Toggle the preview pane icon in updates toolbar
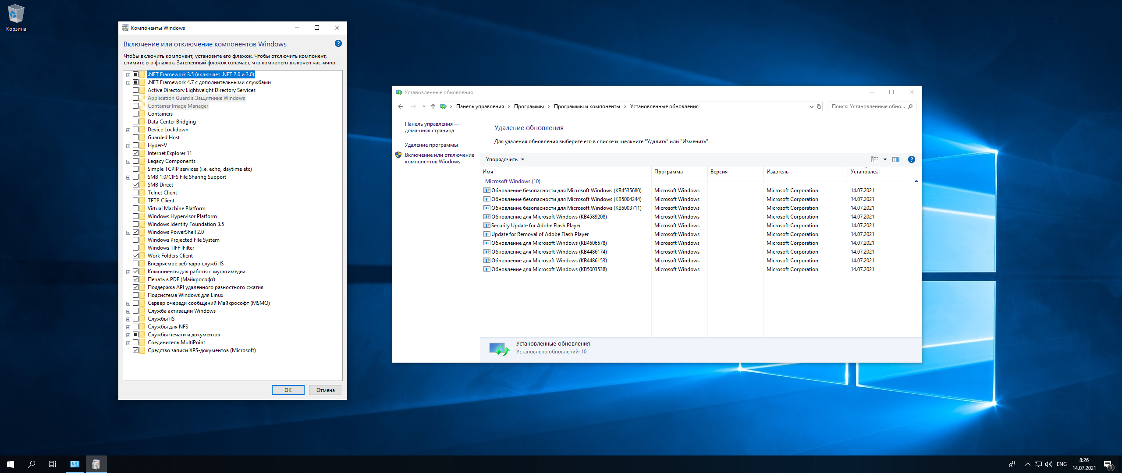The image size is (1122, 473). [x=896, y=159]
